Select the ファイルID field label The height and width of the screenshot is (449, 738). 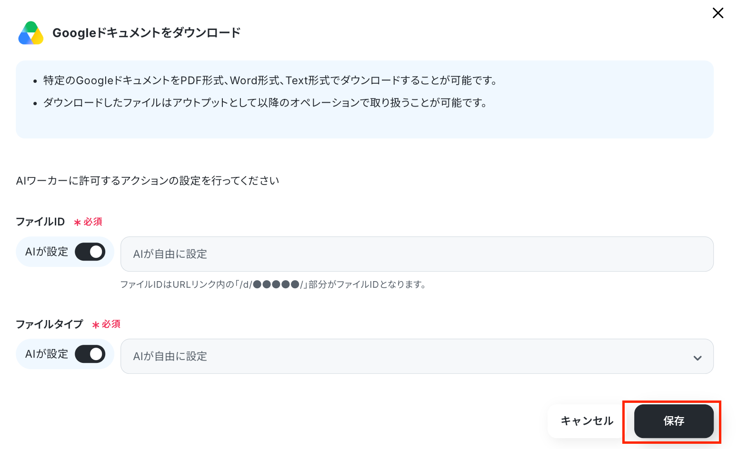point(40,222)
